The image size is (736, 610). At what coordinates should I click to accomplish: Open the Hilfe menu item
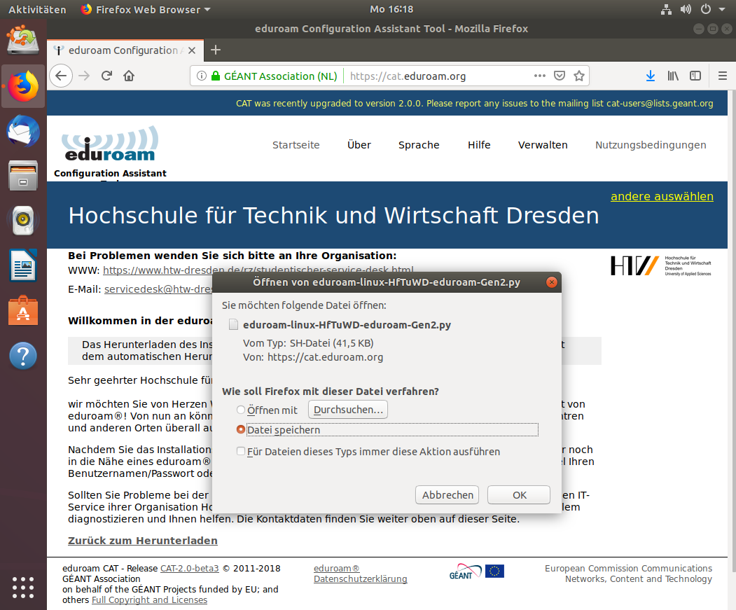[x=479, y=145]
